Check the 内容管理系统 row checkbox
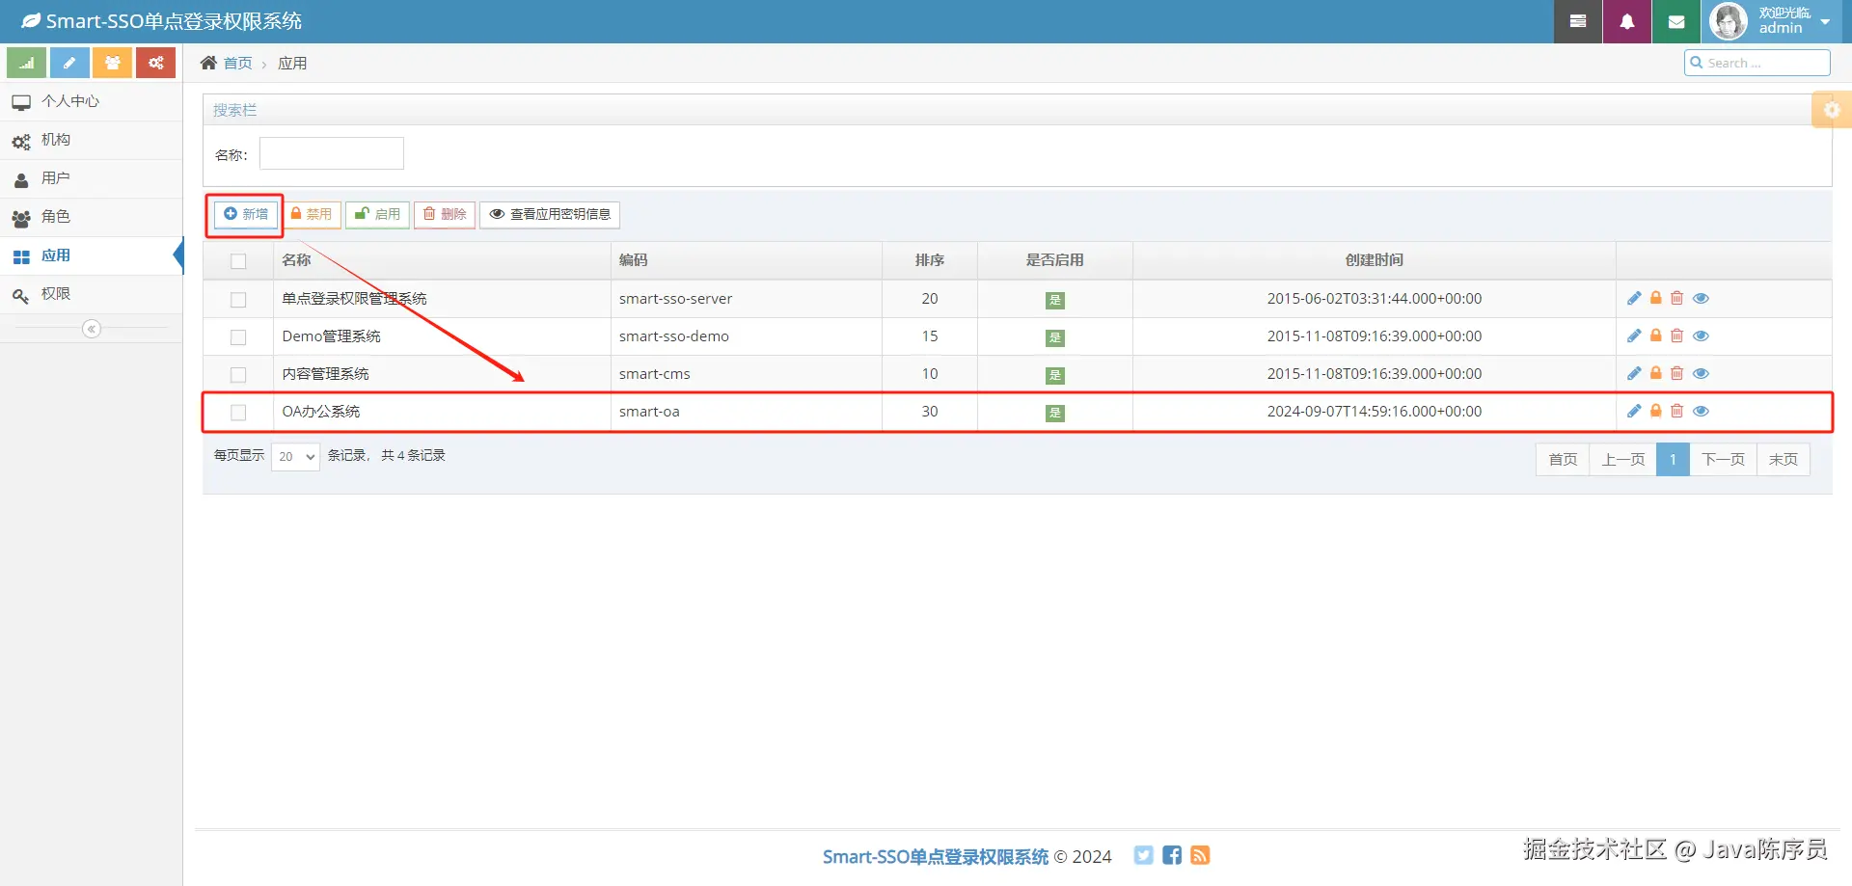1852x886 pixels. coord(238,375)
